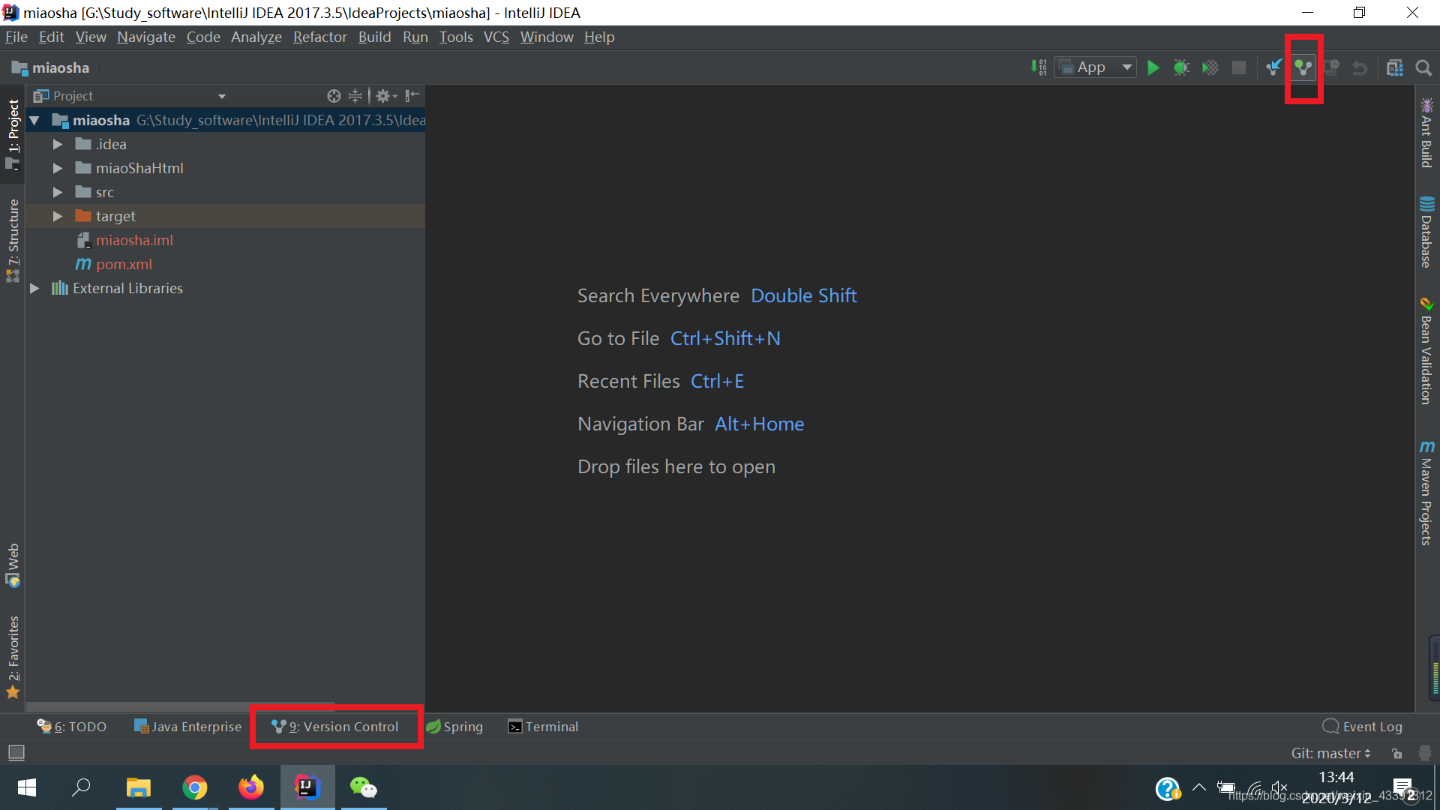Toggle the 1: Project side tab
1440x810 pixels.
point(13,134)
